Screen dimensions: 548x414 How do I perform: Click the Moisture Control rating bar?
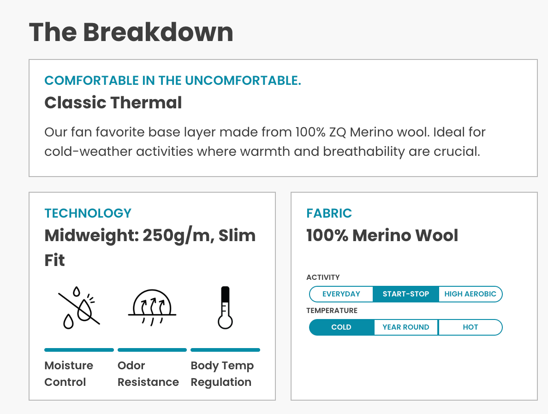(x=79, y=350)
